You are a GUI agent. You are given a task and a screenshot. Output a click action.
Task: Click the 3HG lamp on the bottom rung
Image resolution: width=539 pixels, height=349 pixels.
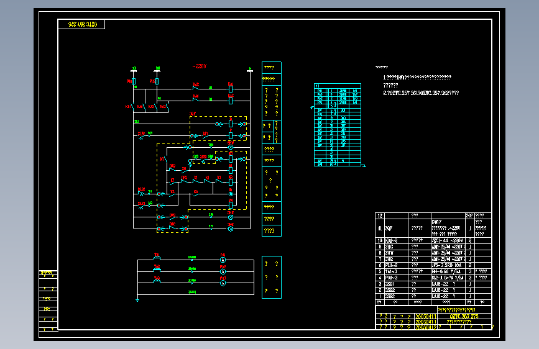pos(231,229)
